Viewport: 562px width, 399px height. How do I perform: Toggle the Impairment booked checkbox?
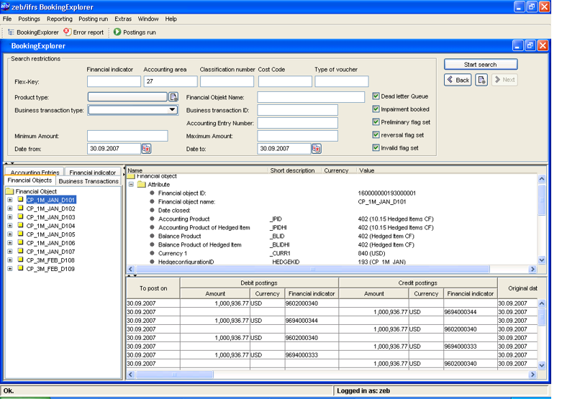(x=376, y=109)
